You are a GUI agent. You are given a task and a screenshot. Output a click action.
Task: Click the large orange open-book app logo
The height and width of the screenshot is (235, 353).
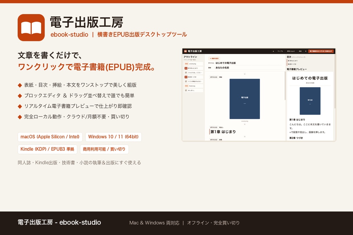(x=31, y=28)
